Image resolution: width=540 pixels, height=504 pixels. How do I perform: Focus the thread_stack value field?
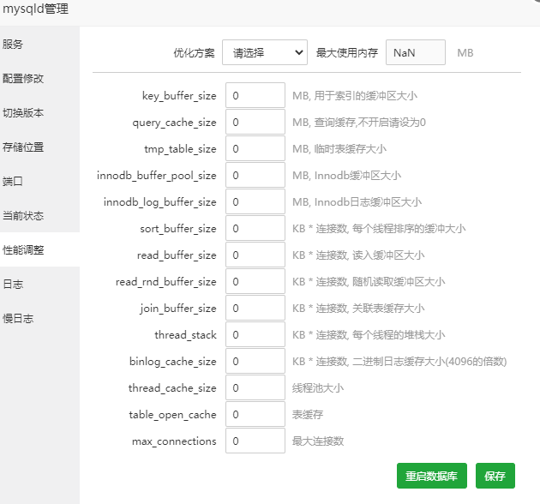[255, 334]
